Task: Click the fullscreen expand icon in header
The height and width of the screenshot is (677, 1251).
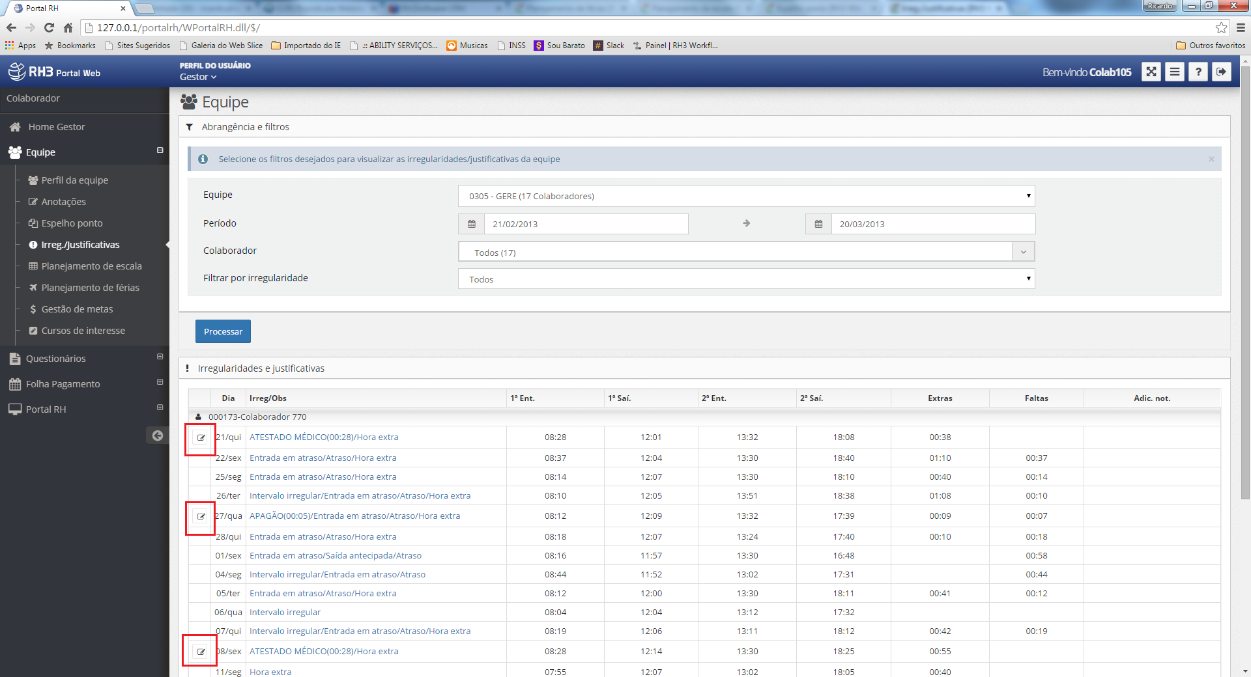Action: point(1151,72)
